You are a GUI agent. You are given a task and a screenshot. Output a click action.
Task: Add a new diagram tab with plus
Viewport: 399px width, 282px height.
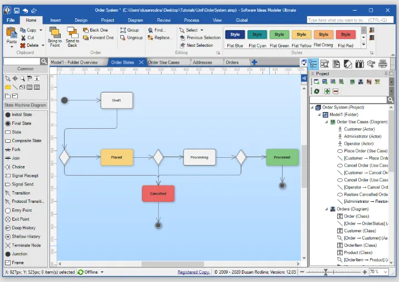pos(254,62)
